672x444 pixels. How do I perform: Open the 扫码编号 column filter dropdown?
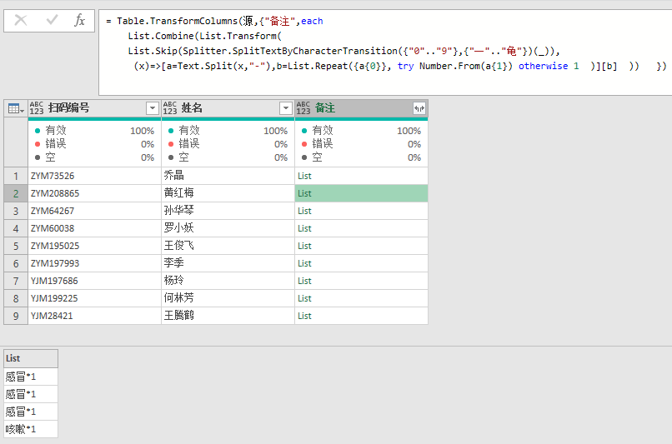(152, 108)
